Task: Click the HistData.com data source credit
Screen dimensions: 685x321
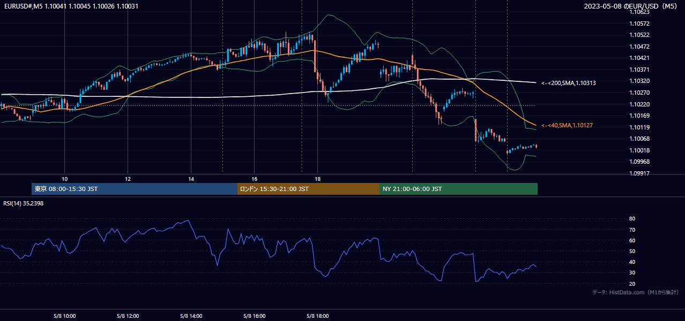Action: pyautogui.click(x=635, y=292)
